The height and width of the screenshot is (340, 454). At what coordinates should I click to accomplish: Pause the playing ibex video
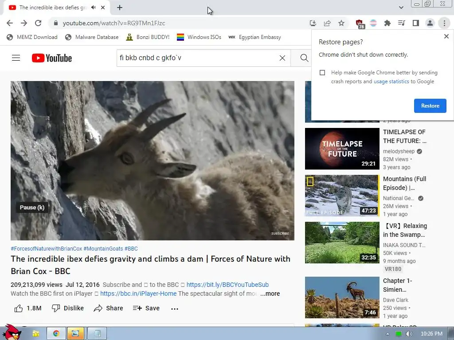153,160
